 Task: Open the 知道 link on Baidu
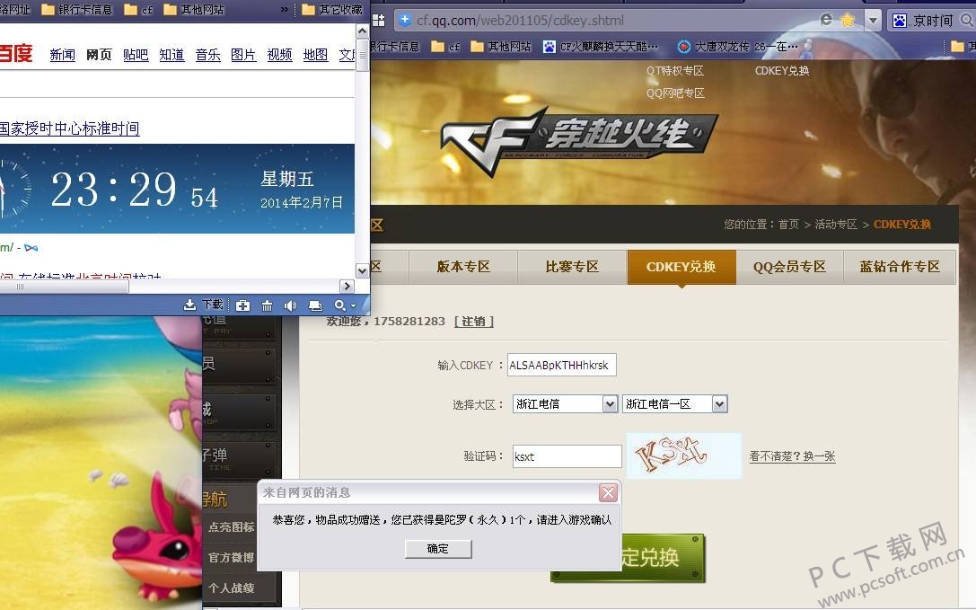click(x=171, y=55)
